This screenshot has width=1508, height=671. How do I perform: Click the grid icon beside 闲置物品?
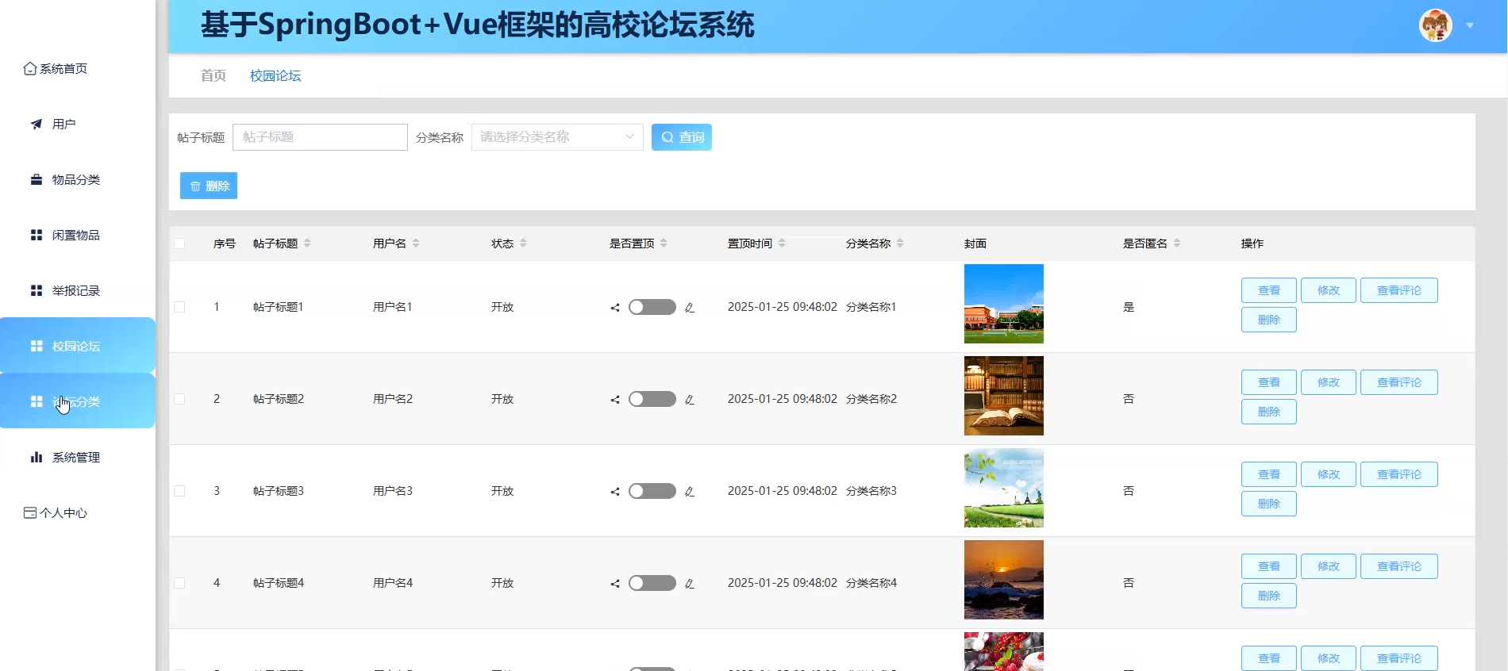[x=37, y=236]
